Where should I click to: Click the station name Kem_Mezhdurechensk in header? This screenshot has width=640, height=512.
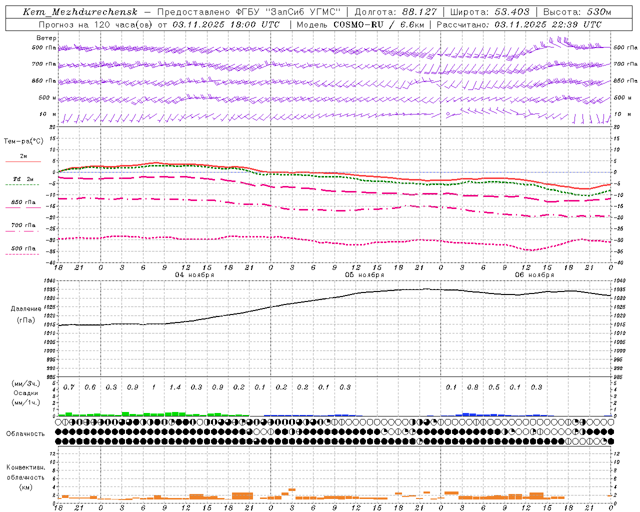[x=80, y=12]
